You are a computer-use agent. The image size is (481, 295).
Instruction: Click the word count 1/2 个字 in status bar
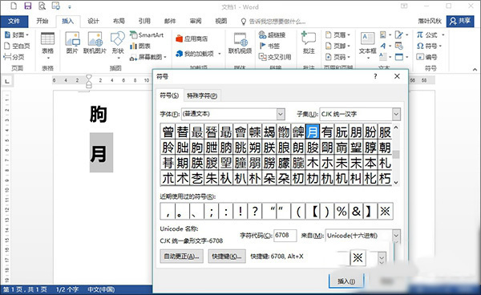click(x=67, y=289)
